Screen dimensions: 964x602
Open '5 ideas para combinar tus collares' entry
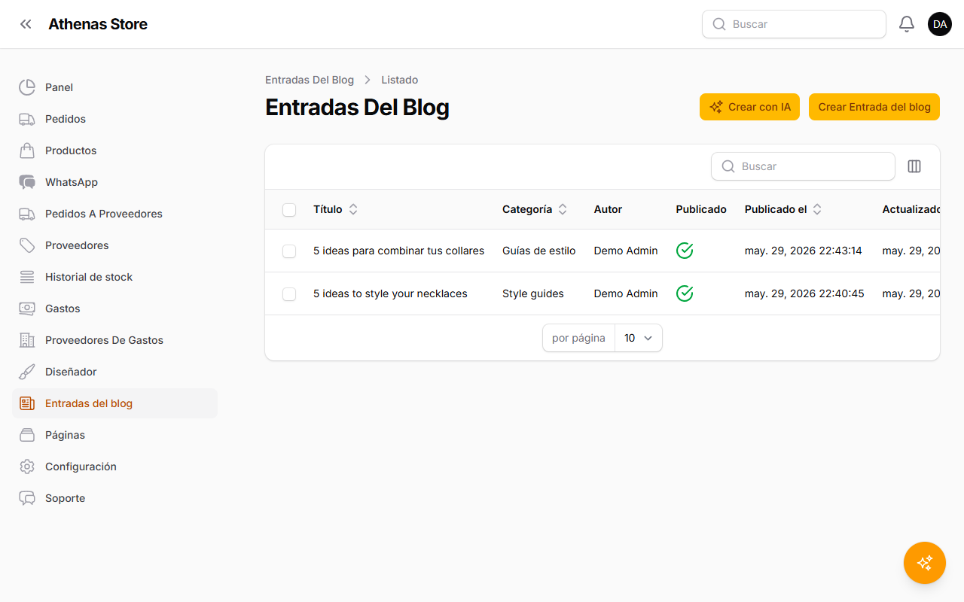[x=398, y=251]
